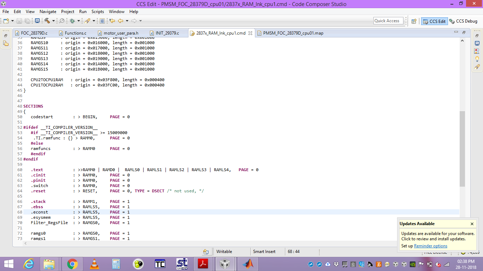Switch to the Functions.c tab

point(75,33)
